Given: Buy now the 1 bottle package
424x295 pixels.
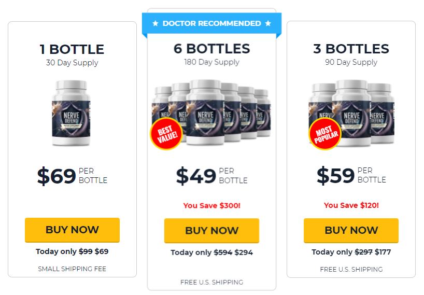Looking at the screenshot, I should 72,230.
